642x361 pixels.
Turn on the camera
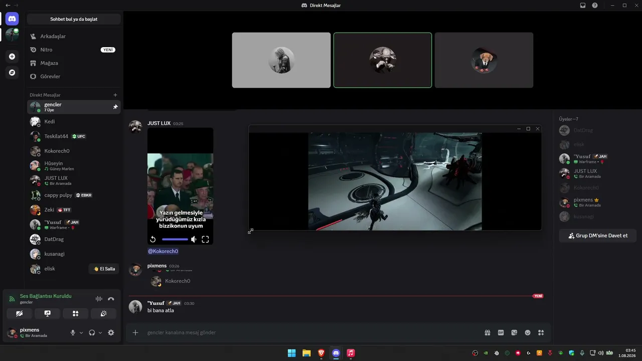tap(20, 313)
